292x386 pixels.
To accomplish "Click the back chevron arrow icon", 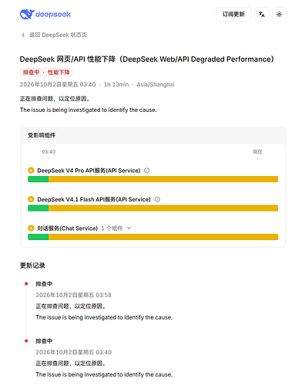I will tap(23, 35).
